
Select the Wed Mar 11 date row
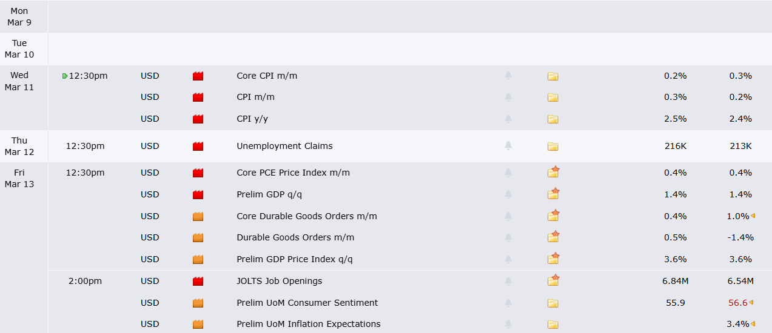(x=19, y=81)
